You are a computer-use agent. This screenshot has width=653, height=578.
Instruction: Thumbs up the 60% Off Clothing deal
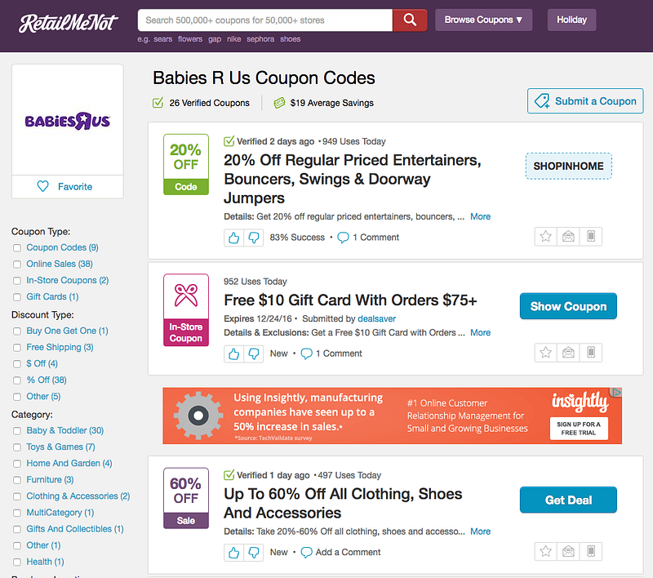(x=234, y=553)
